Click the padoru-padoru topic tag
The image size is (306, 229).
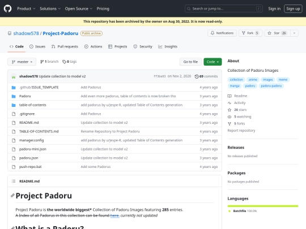271,86
